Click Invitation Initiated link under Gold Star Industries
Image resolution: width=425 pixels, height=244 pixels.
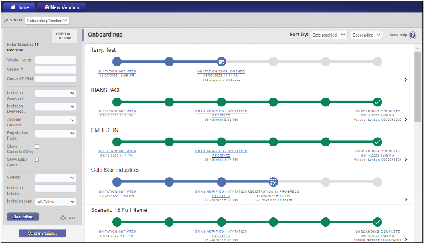(x=117, y=191)
